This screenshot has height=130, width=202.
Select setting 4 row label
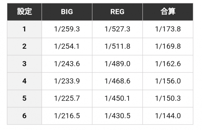tap(24, 81)
